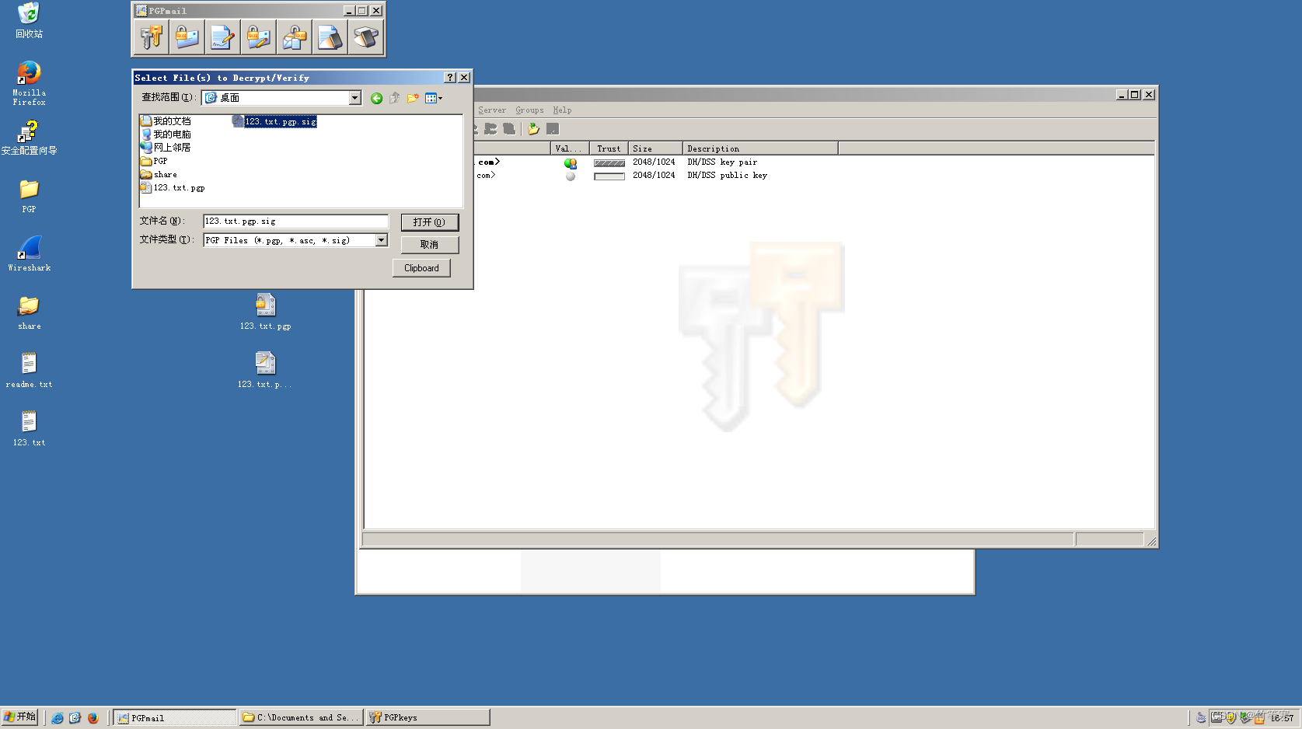Open the Mozilla Firefox desktop icon

[29, 83]
